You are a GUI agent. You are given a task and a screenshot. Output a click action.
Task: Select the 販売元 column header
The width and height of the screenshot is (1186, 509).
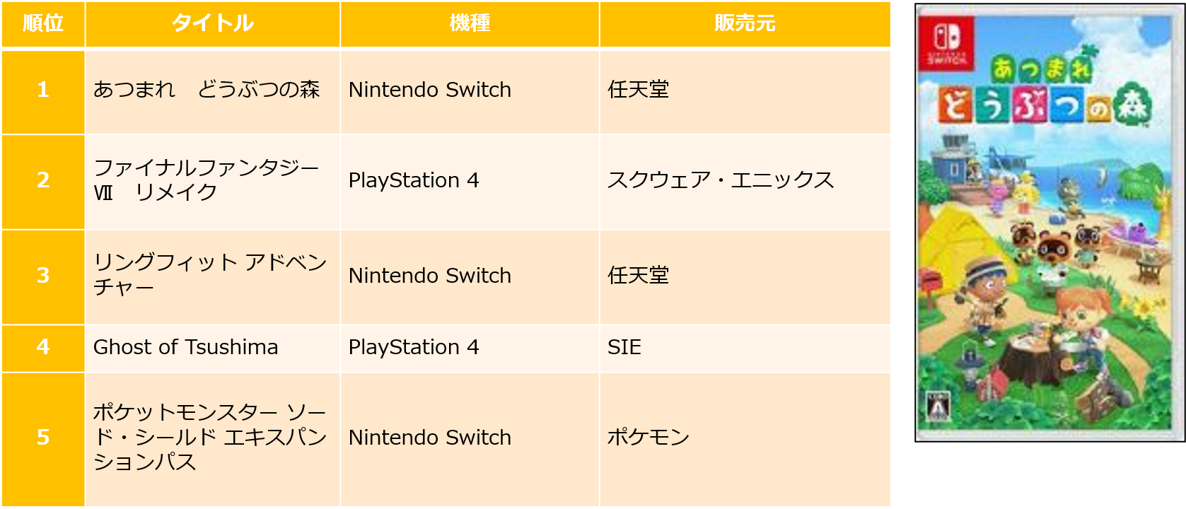(x=745, y=23)
